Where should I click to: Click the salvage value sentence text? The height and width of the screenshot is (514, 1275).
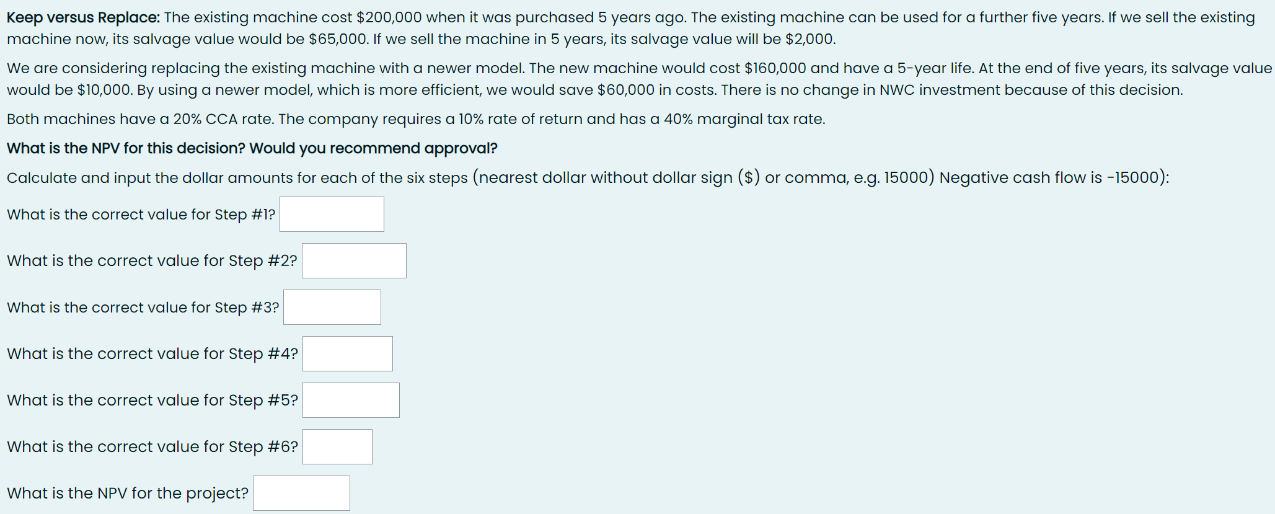421,39
